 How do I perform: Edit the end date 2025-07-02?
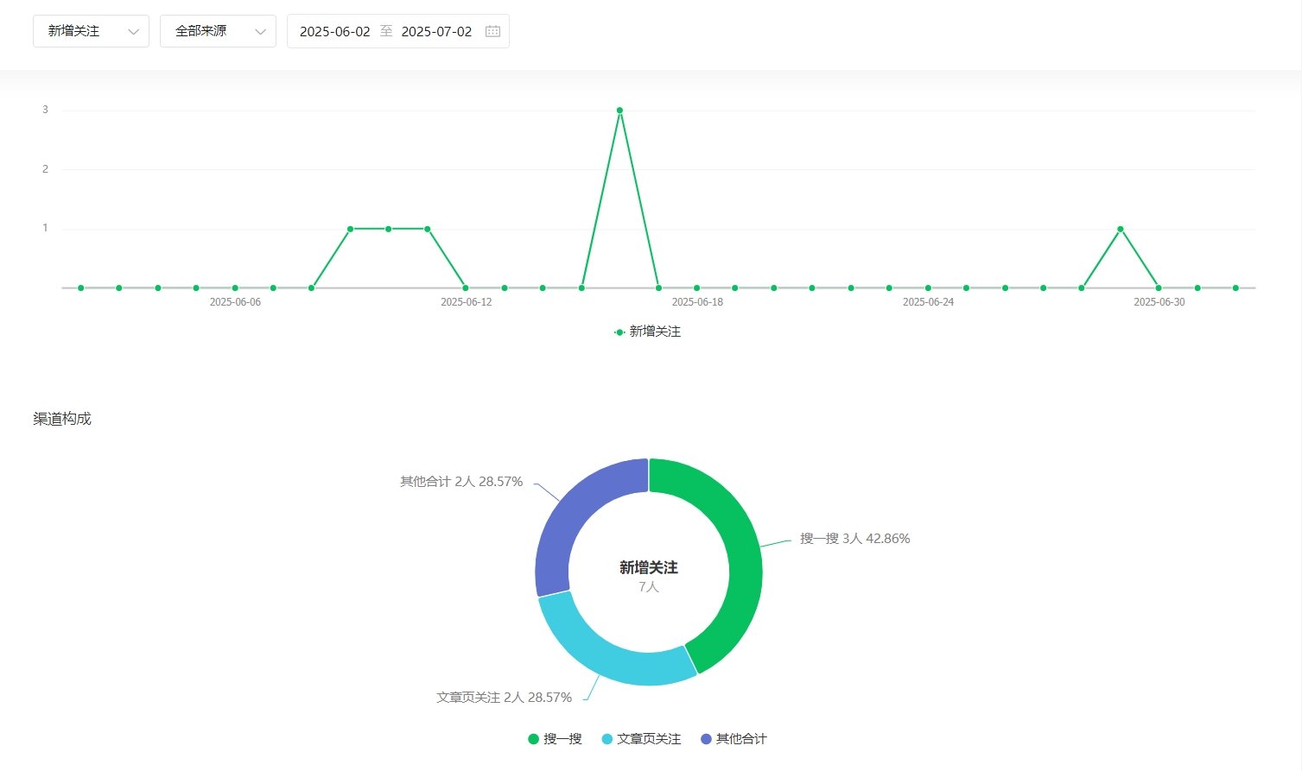(436, 31)
